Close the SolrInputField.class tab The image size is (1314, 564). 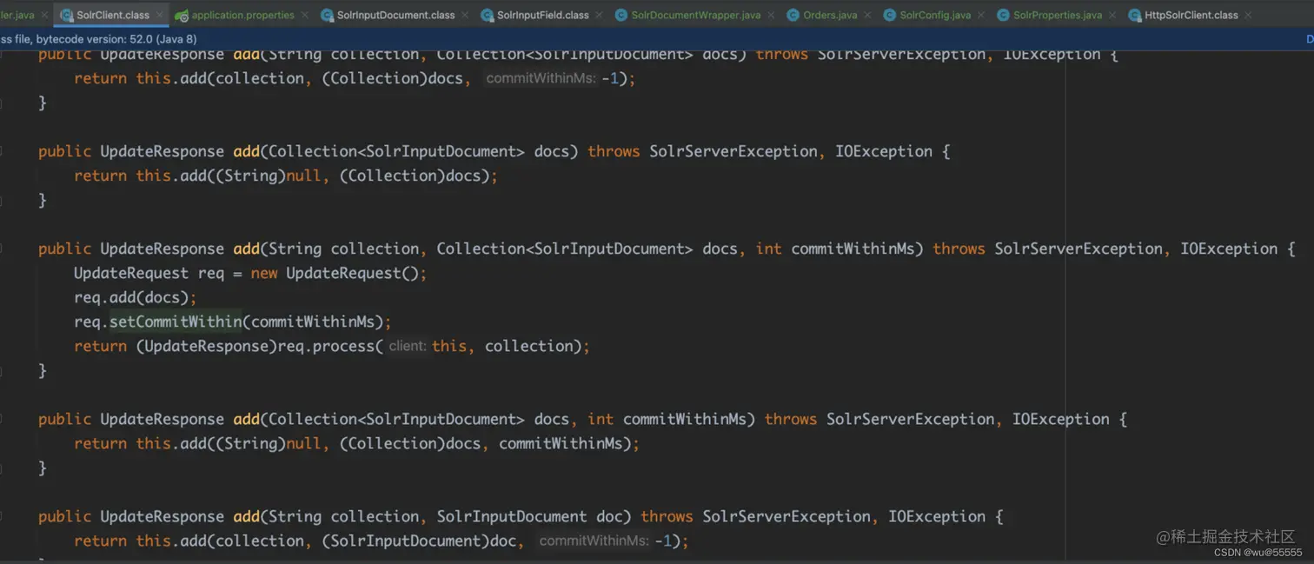coord(600,15)
